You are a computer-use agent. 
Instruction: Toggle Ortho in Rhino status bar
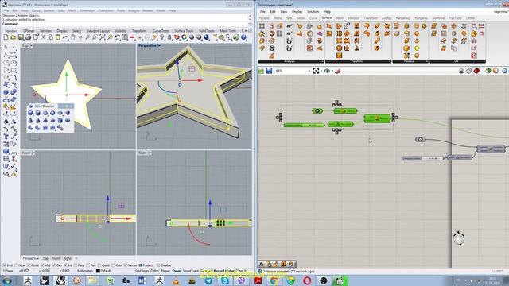[155, 271]
